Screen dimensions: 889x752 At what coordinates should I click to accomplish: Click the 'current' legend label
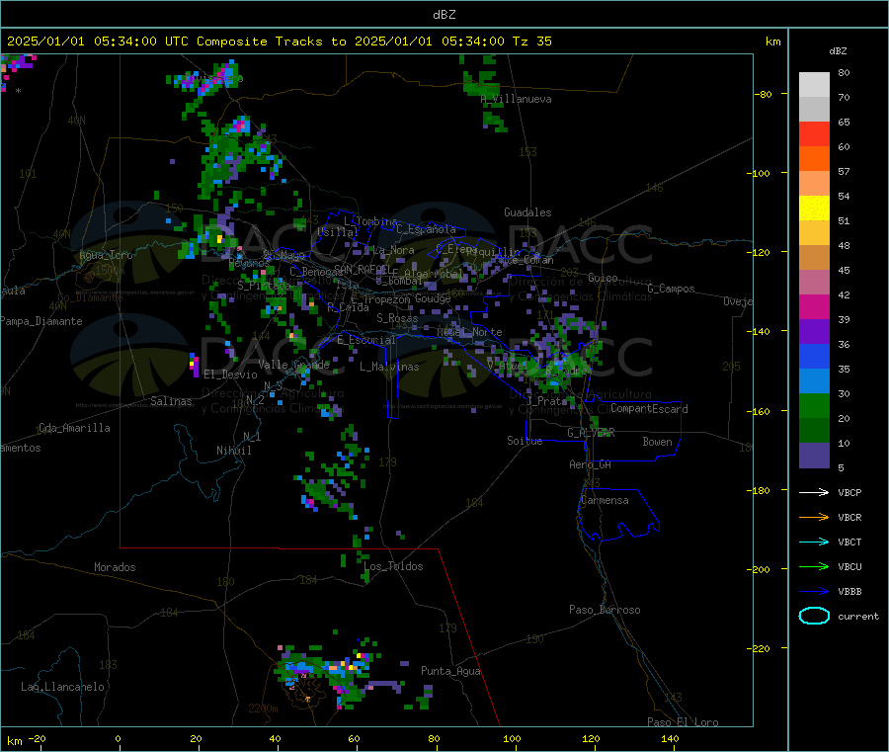pos(858,616)
